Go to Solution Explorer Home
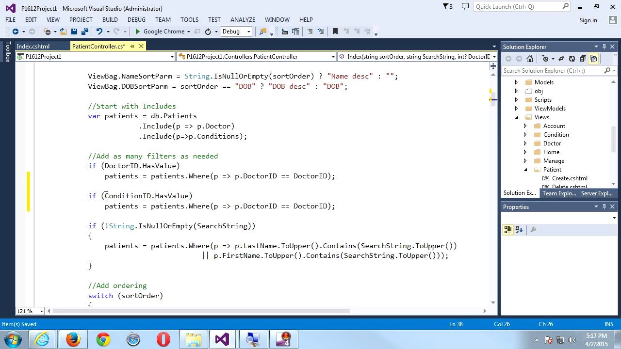This screenshot has width=621, height=349. [x=530, y=59]
